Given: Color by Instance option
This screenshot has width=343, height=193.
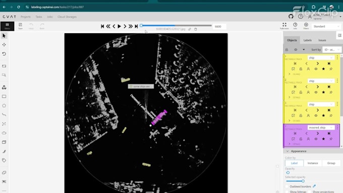Looking at the screenshot, I should [313, 163].
